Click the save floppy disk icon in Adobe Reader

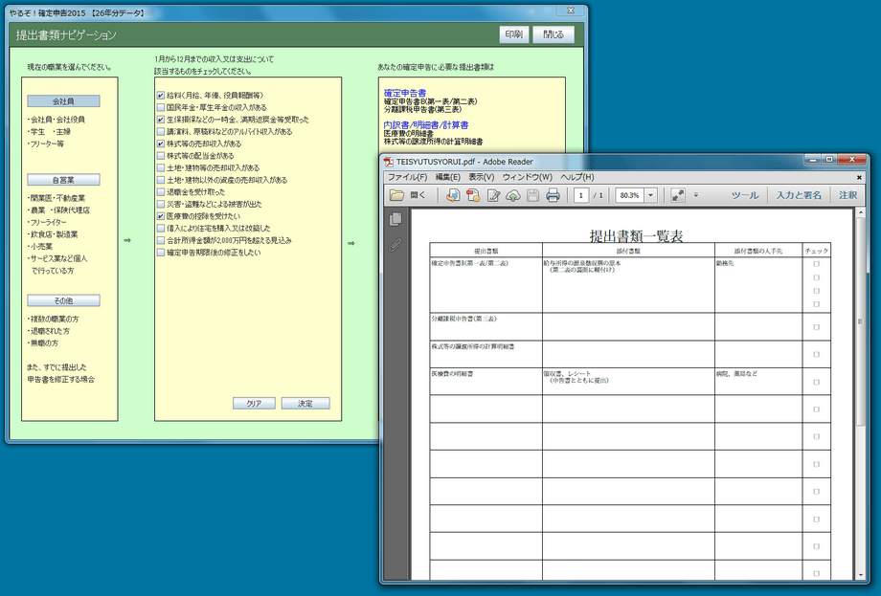[532, 195]
